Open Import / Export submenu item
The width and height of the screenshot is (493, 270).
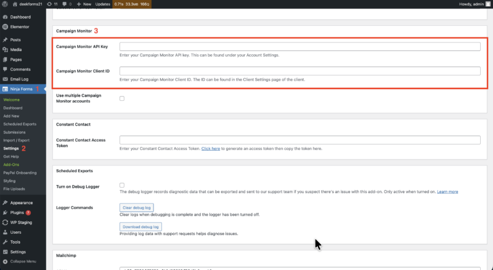(x=17, y=140)
